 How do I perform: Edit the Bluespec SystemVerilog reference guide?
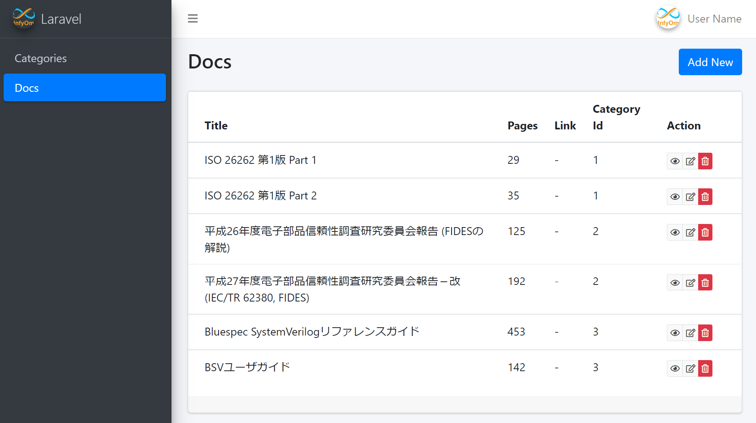[690, 333]
